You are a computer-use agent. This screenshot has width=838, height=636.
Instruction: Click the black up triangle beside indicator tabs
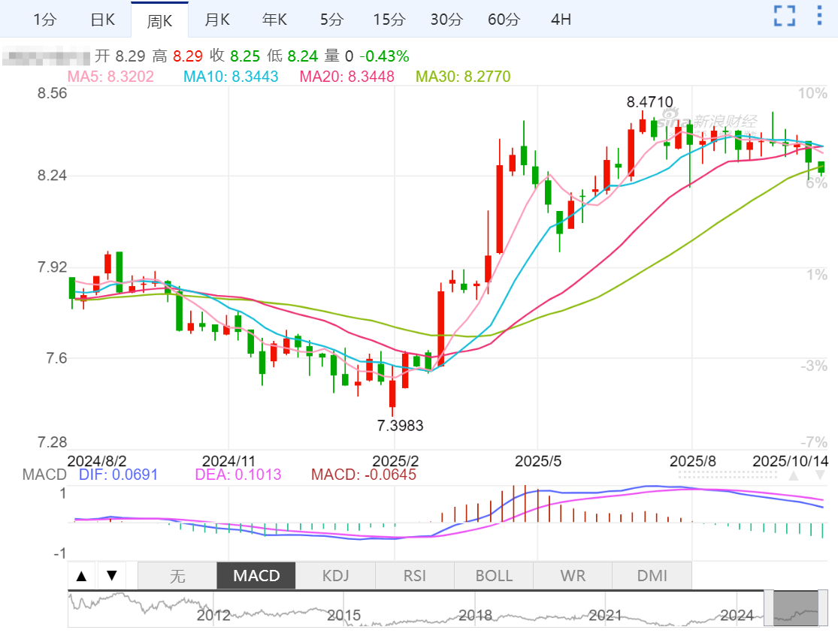[x=82, y=577]
